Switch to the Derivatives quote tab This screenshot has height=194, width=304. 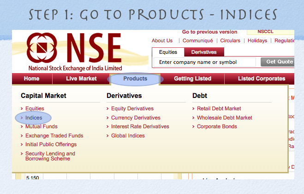click(x=204, y=52)
